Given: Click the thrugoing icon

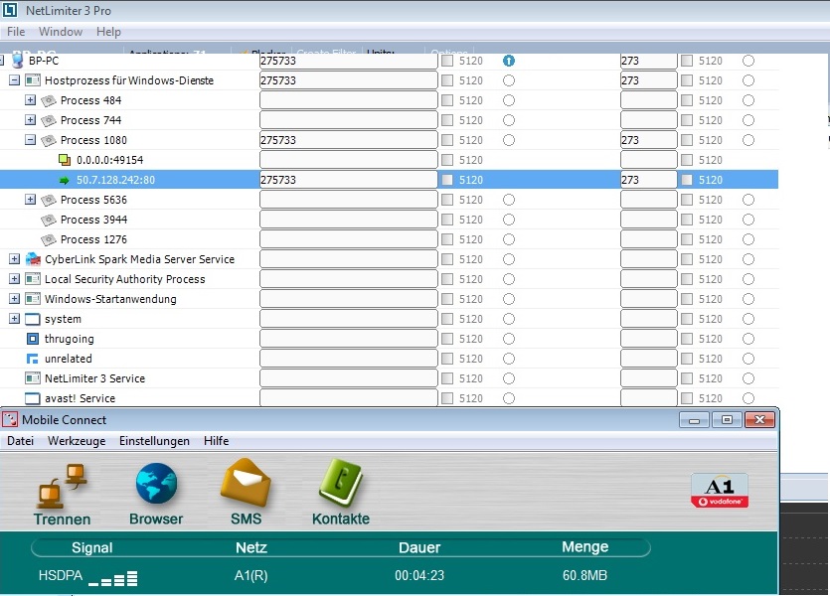Looking at the screenshot, I should pos(33,339).
